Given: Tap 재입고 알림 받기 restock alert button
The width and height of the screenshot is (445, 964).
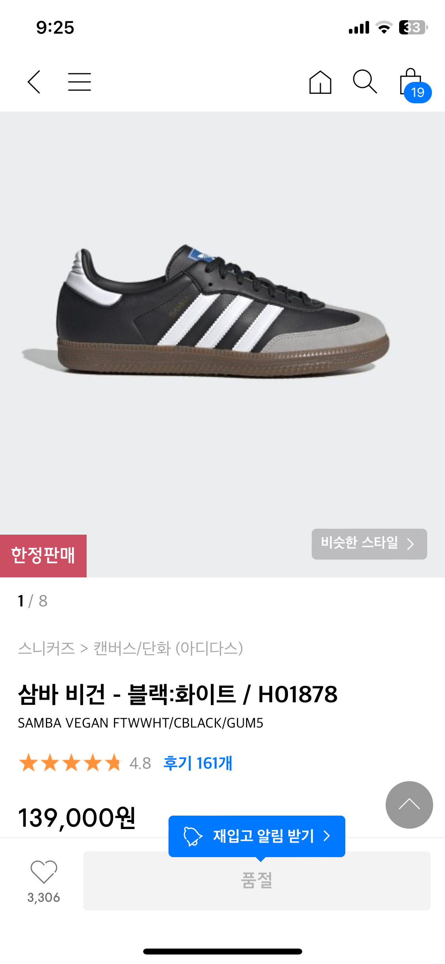Looking at the screenshot, I should [257, 836].
